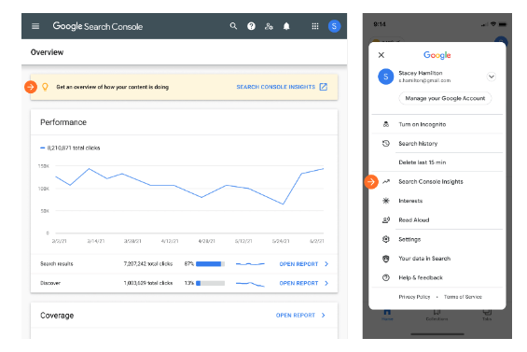Open Search results report chevron
The image size is (527, 352).
coord(326,264)
